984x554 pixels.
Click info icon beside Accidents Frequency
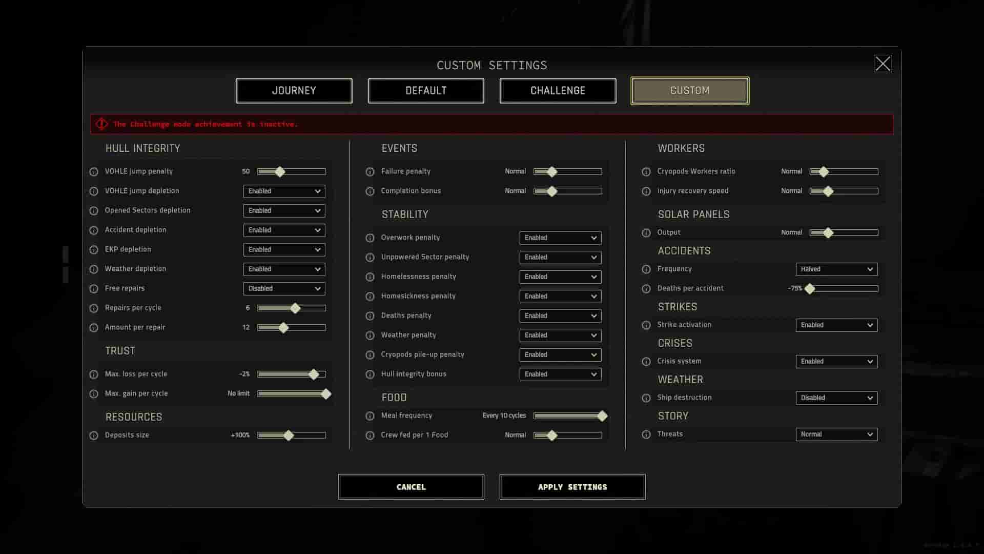pos(646,269)
